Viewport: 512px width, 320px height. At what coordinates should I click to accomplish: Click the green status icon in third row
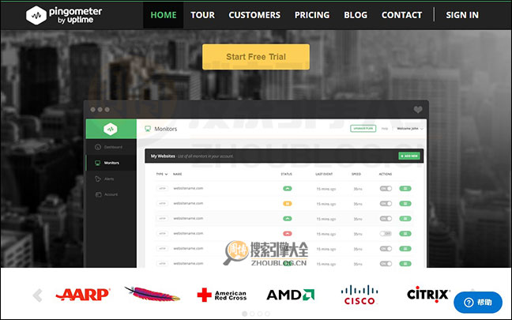[x=288, y=218]
